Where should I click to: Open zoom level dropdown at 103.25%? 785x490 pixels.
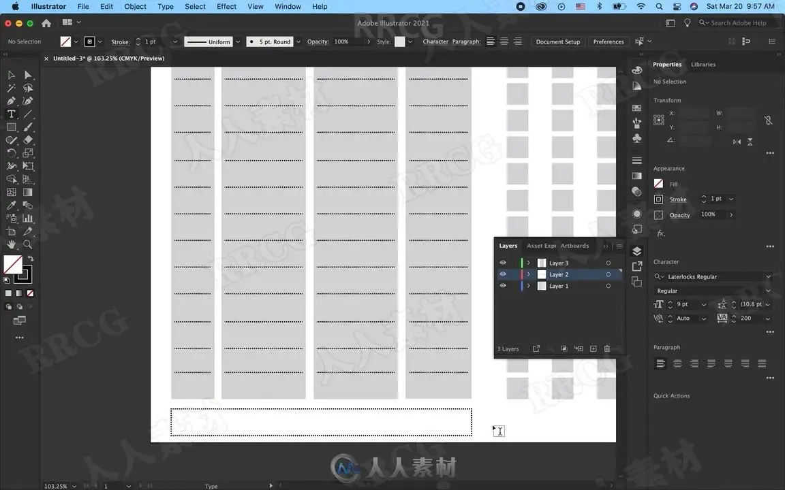(x=74, y=486)
